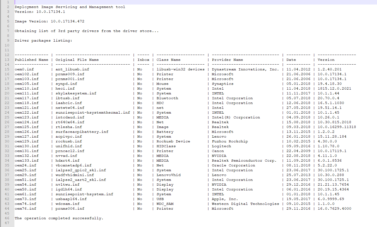Click 'Realtek Semiconductor Corp.' provider
This screenshot has width=377, height=227.
tap(244, 161)
